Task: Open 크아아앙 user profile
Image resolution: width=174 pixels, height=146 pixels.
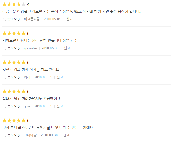Action: click(30, 135)
